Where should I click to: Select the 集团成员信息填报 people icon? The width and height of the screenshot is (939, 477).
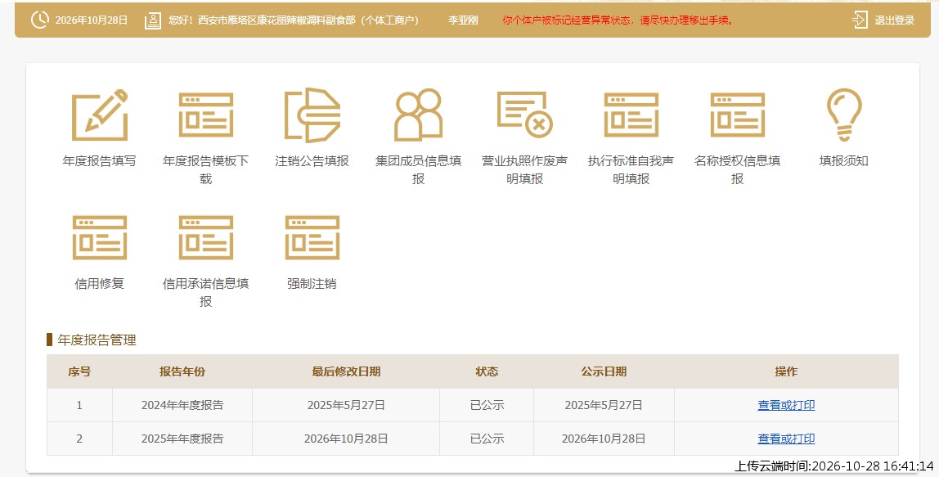click(418, 115)
